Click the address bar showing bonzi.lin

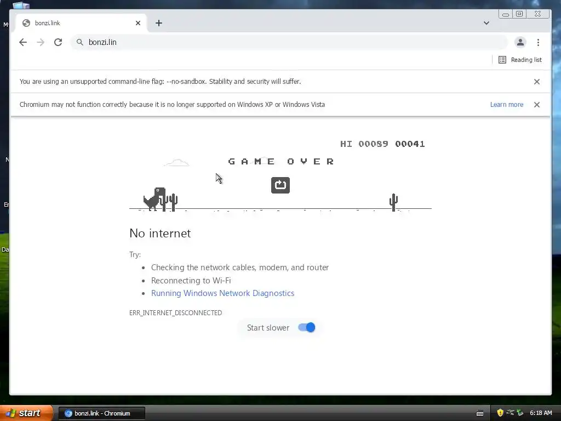(289, 42)
